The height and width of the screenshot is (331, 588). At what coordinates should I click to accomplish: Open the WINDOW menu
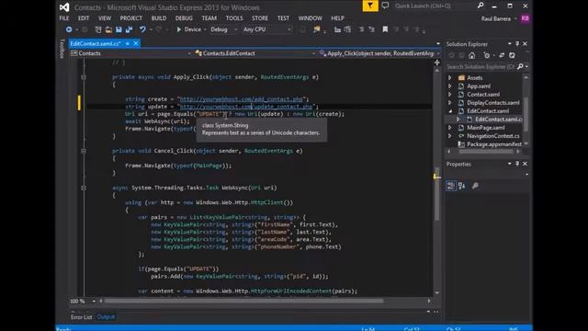click(x=311, y=18)
